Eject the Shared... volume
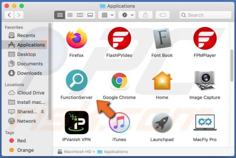 (x=43, y=111)
